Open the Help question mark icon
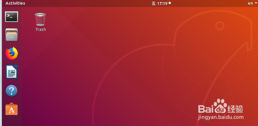 [12, 90]
